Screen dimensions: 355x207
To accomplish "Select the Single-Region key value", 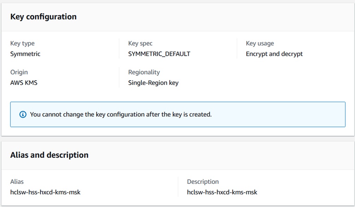I will (x=153, y=83).
